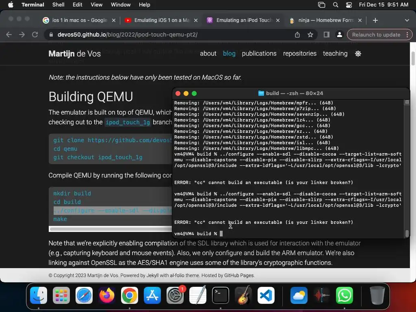This screenshot has width=416, height=312.
Task: Click Terminal title 'build — -zsh — 80×24'
Action: (x=294, y=93)
